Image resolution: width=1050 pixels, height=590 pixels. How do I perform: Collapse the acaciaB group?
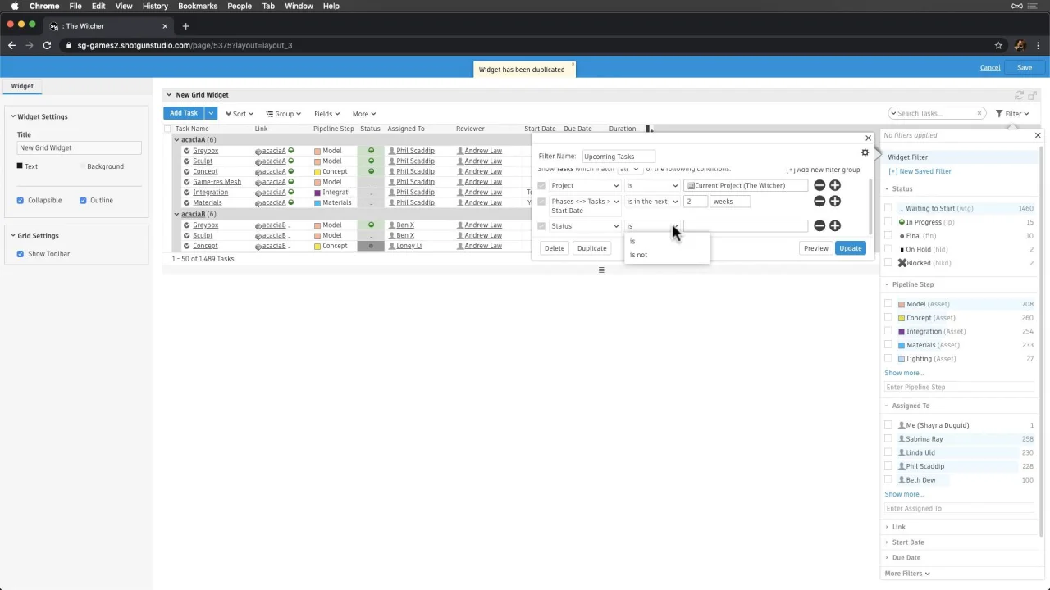pos(176,214)
